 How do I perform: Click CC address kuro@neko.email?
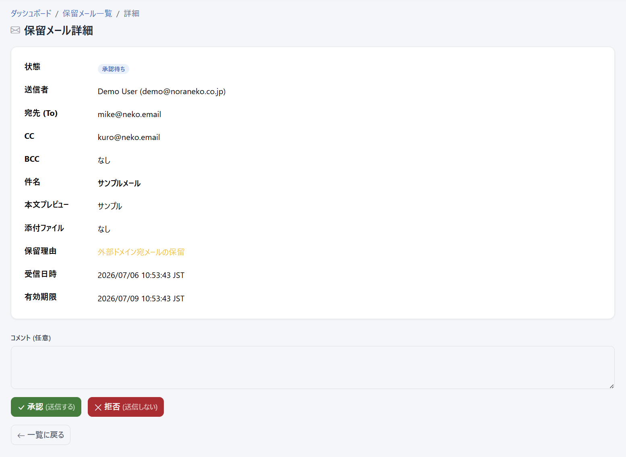click(129, 137)
